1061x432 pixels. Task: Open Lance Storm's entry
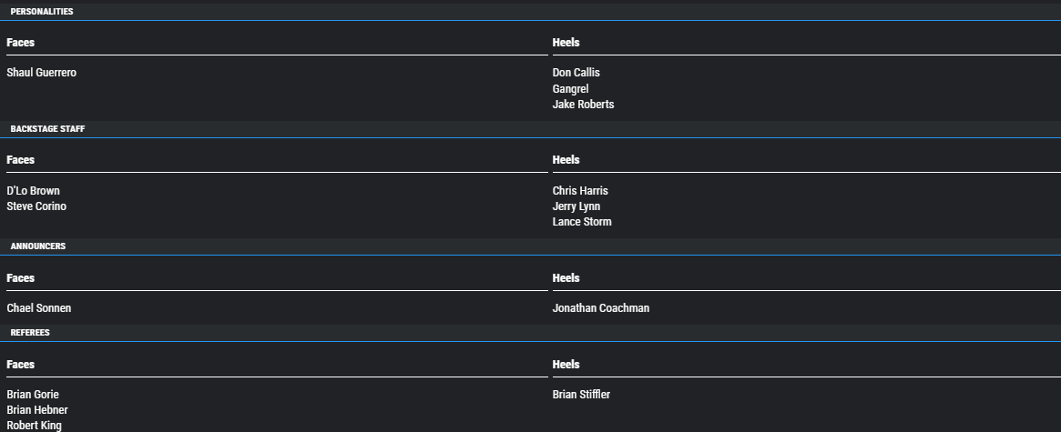(x=582, y=222)
